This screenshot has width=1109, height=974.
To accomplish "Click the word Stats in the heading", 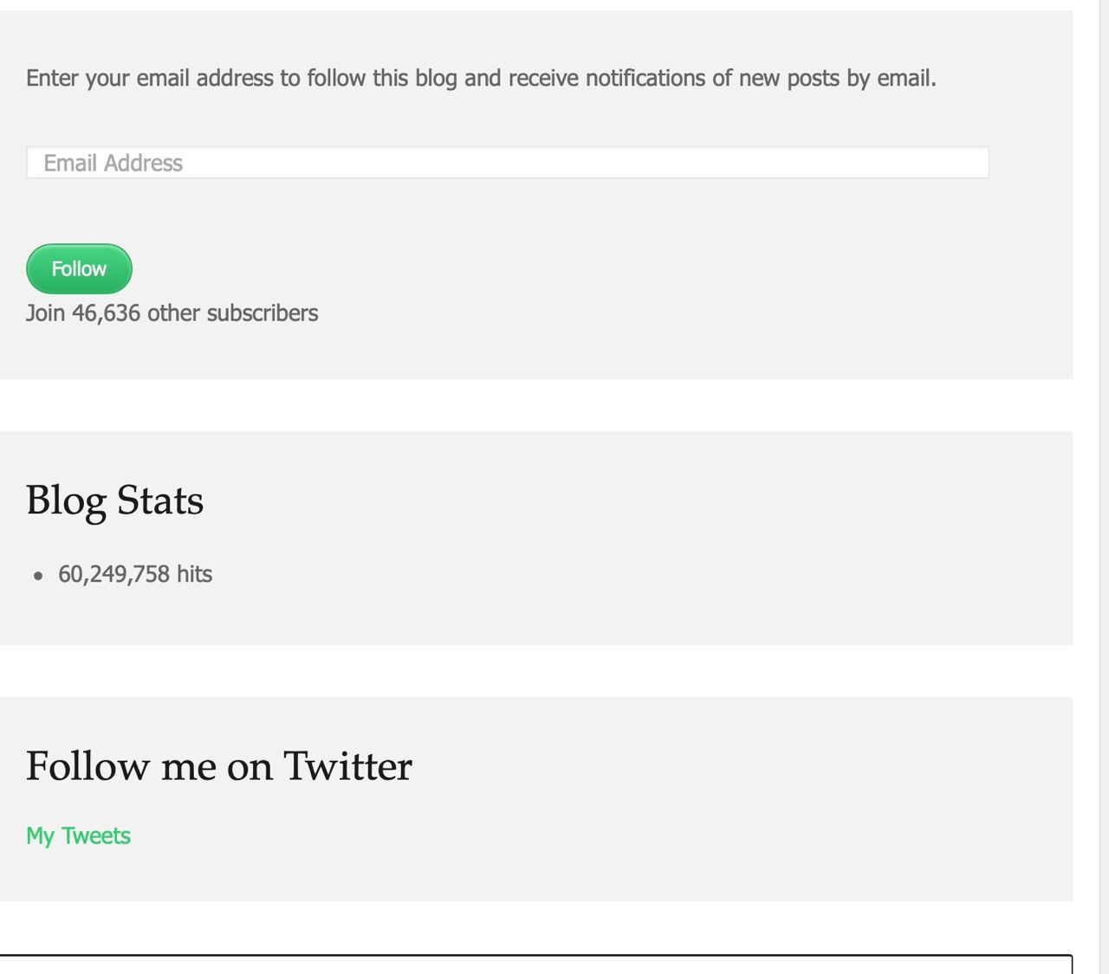I will click(x=159, y=500).
